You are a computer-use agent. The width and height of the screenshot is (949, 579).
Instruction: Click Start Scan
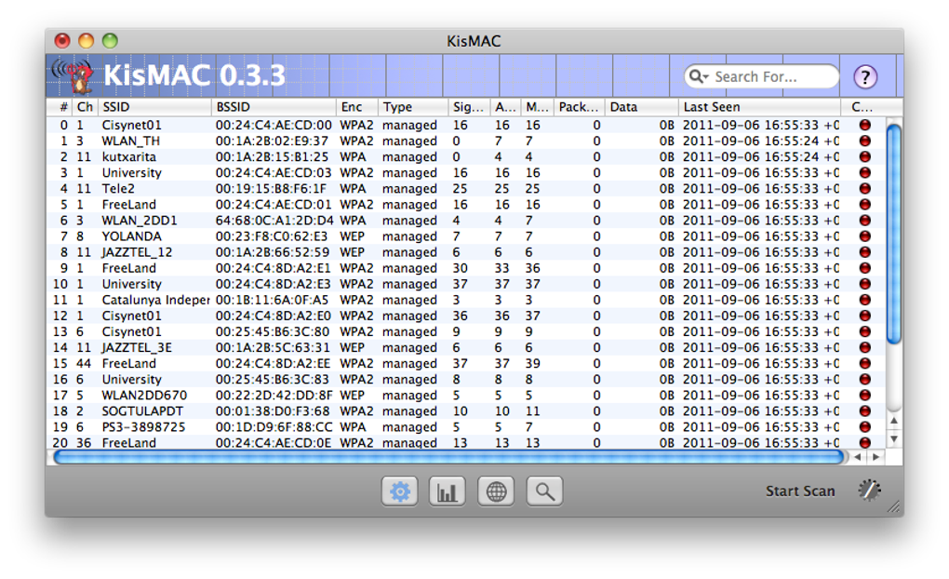[800, 491]
